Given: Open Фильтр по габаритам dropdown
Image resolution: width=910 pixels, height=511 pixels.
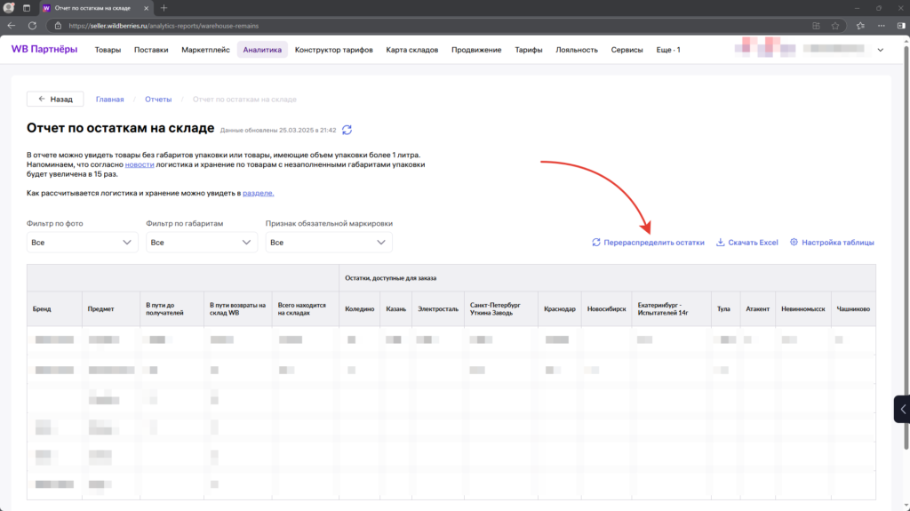Looking at the screenshot, I should point(202,242).
